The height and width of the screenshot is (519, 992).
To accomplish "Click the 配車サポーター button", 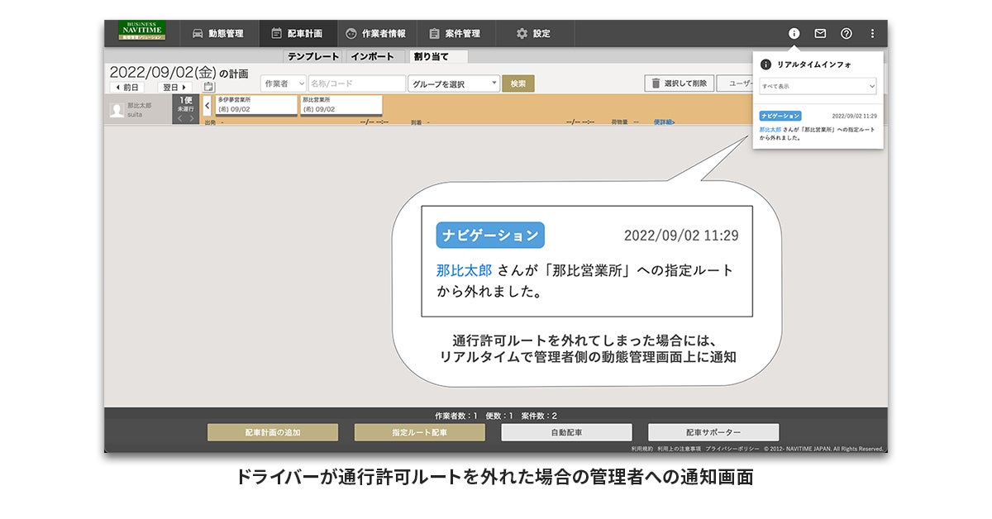I will 713,432.
